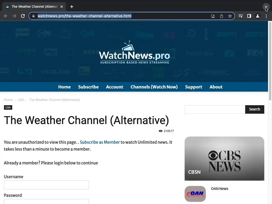Go back with the browser back arrow
This screenshot has width=272, height=204.
[6, 16]
